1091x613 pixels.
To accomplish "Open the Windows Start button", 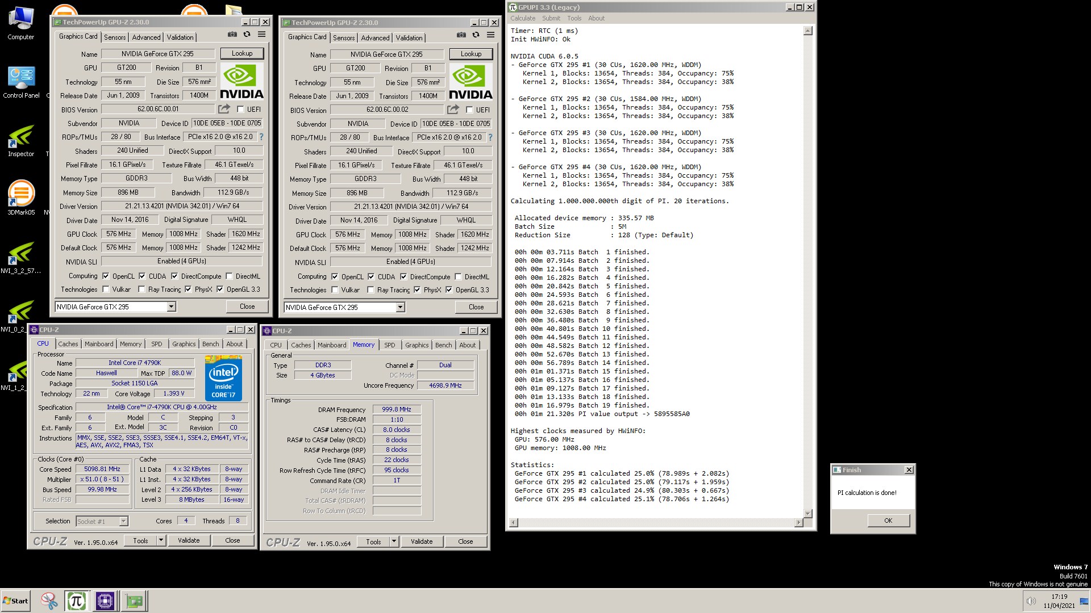I will point(15,601).
